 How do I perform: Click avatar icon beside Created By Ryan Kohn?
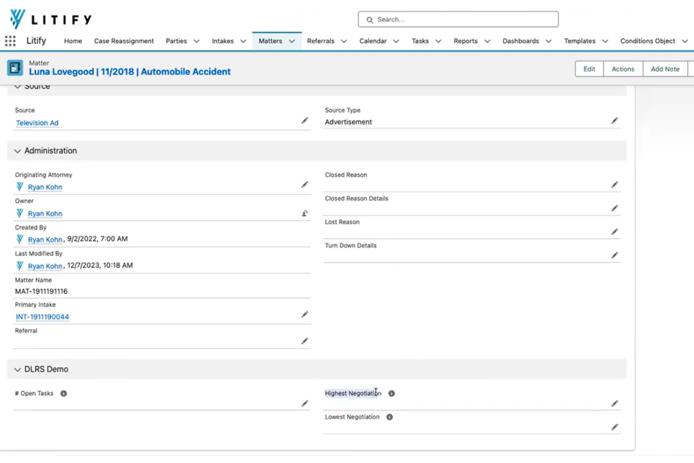[x=20, y=239]
